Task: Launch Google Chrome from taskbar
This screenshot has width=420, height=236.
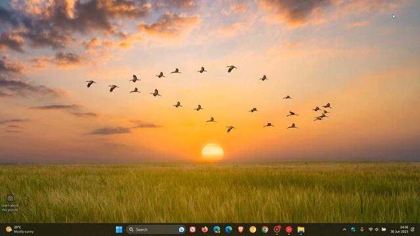Action: 264,229
